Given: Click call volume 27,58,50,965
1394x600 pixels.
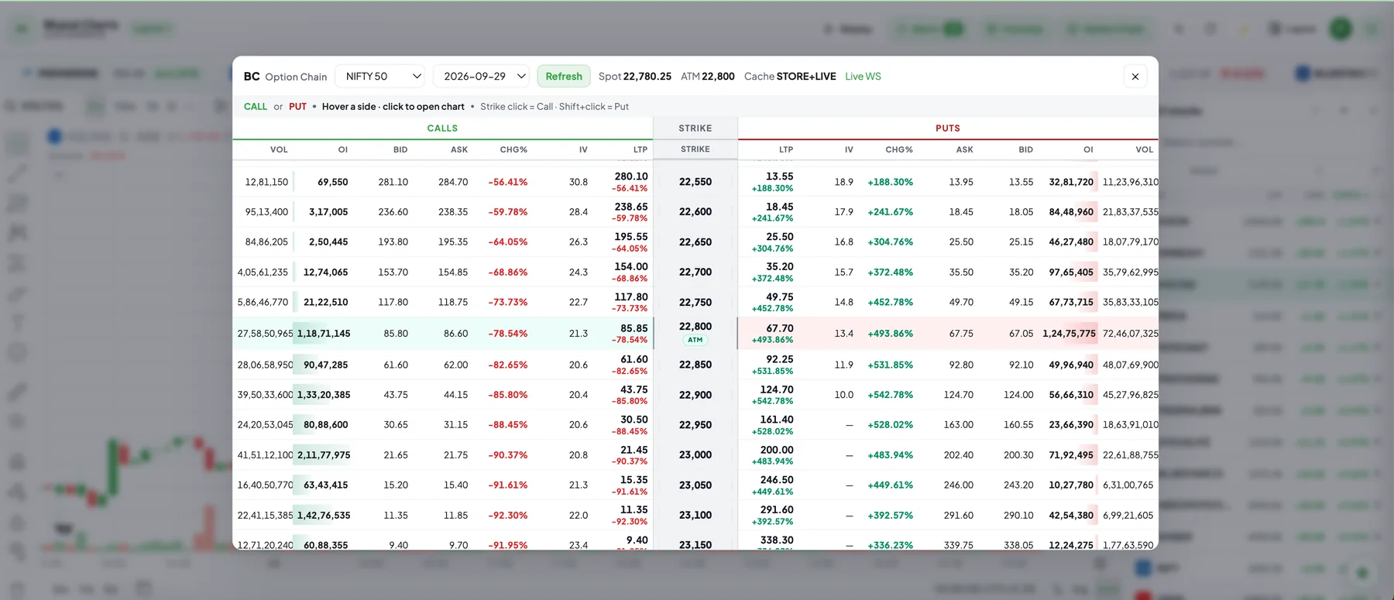Looking at the screenshot, I should (x=265, y=334).
